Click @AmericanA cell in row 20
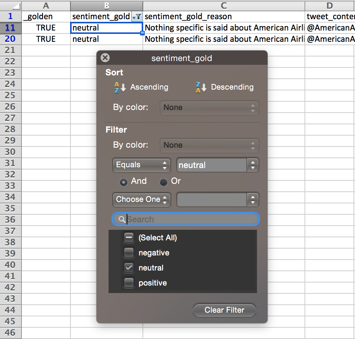The height and width of the screenshot is (339, 355). [x=330, y=39]
